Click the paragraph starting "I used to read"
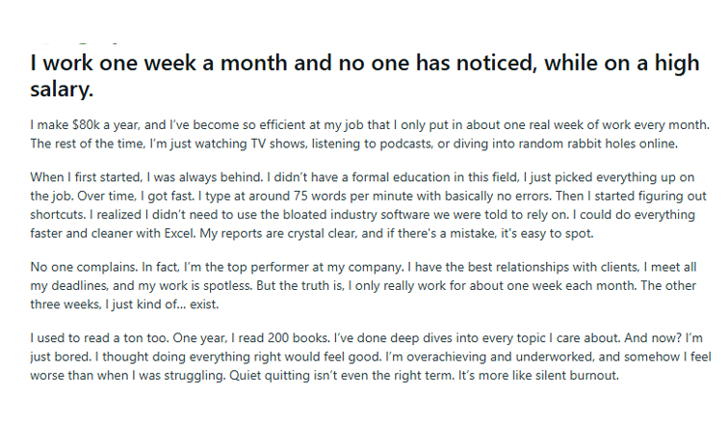This screenshot has height=448, width=728. pos(371,356)
